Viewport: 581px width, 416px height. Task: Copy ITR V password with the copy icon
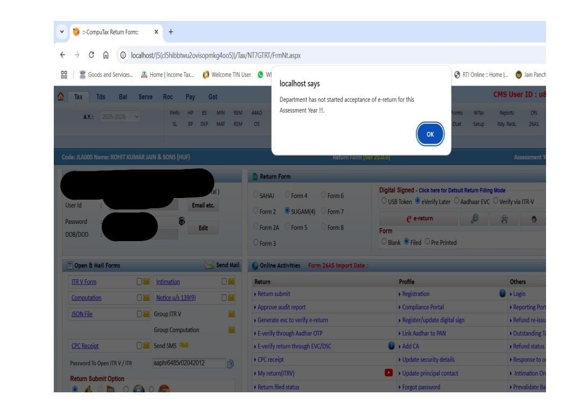tap(230, 364)
